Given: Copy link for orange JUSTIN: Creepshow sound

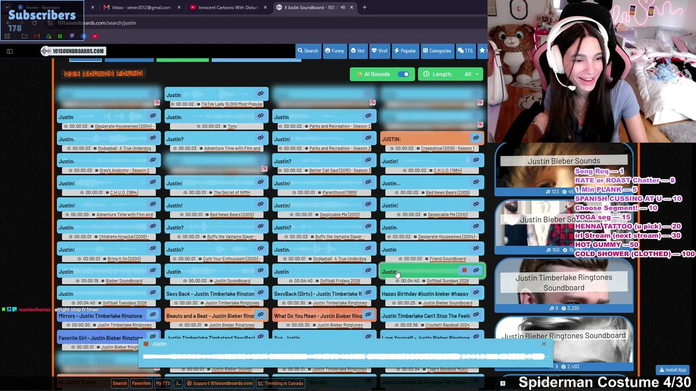Looking at the screenshot, I should (x=476, y=138).
